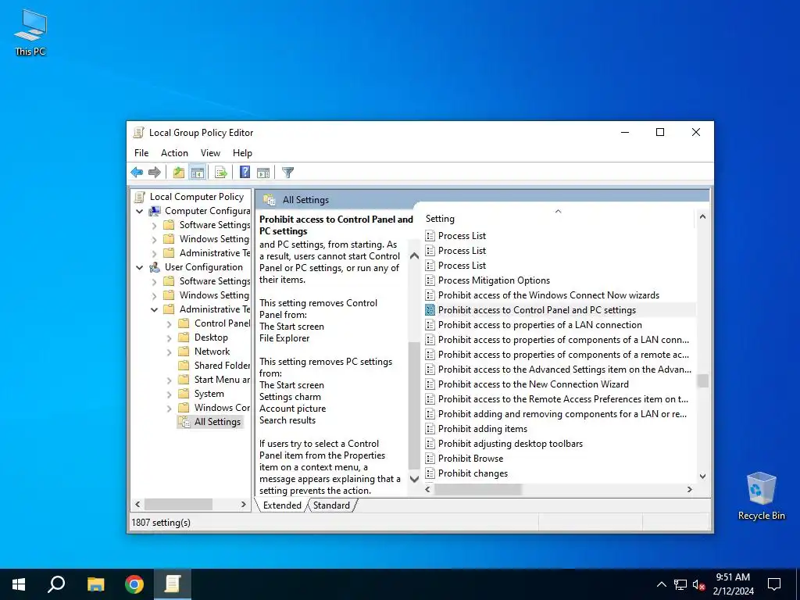Click the muted volume tray icon
This screenshot has width=800, height=600.
pos(699,584)
